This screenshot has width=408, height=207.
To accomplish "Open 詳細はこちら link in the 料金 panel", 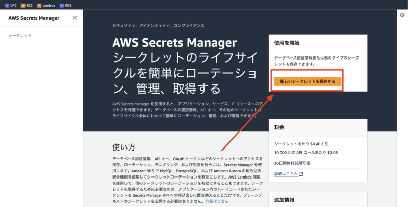I will coord(286,174).
